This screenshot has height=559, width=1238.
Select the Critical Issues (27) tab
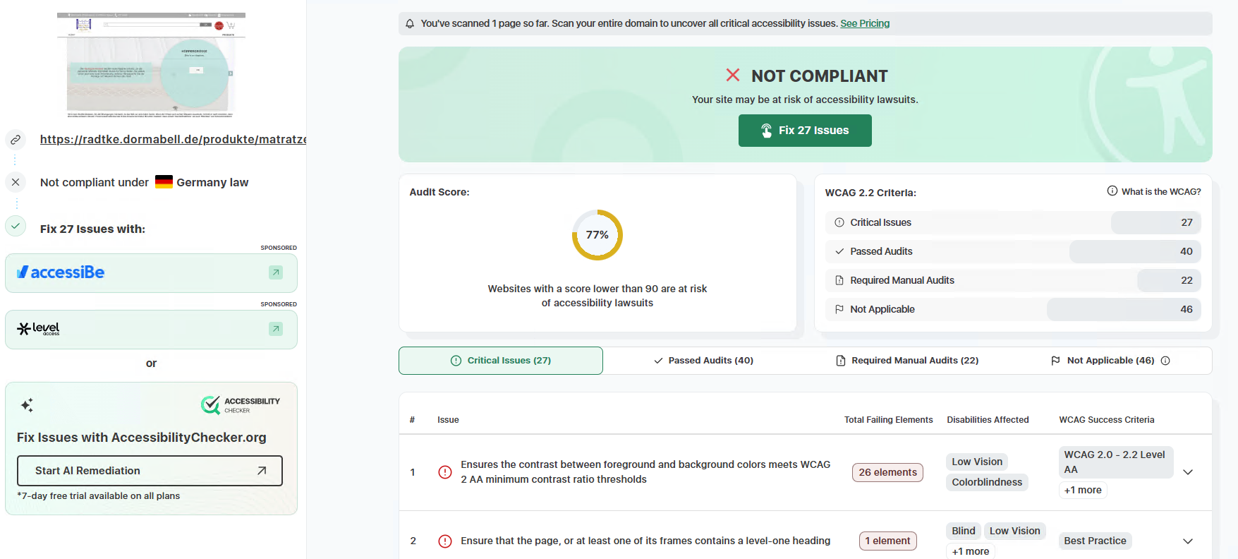point(501,361)
